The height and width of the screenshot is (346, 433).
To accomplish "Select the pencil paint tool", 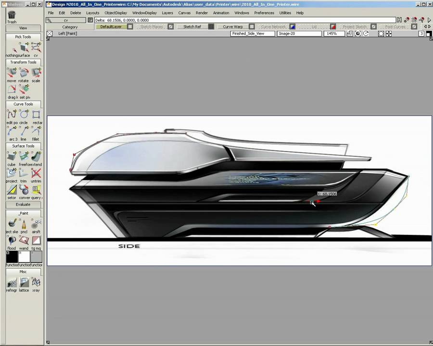I will (x=24, y=224).
